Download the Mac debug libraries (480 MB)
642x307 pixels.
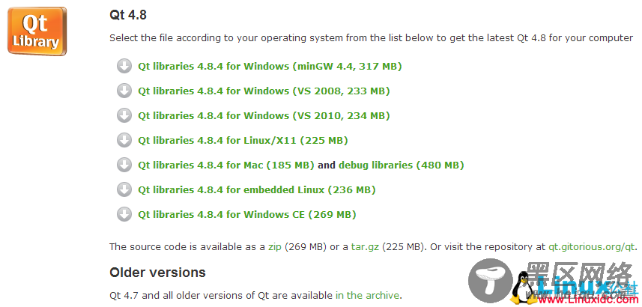tap(402, 165)
